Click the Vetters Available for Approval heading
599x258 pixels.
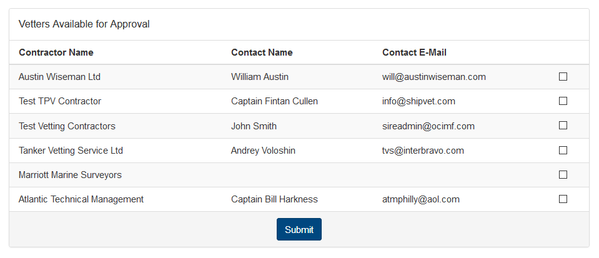coord(84,24)
